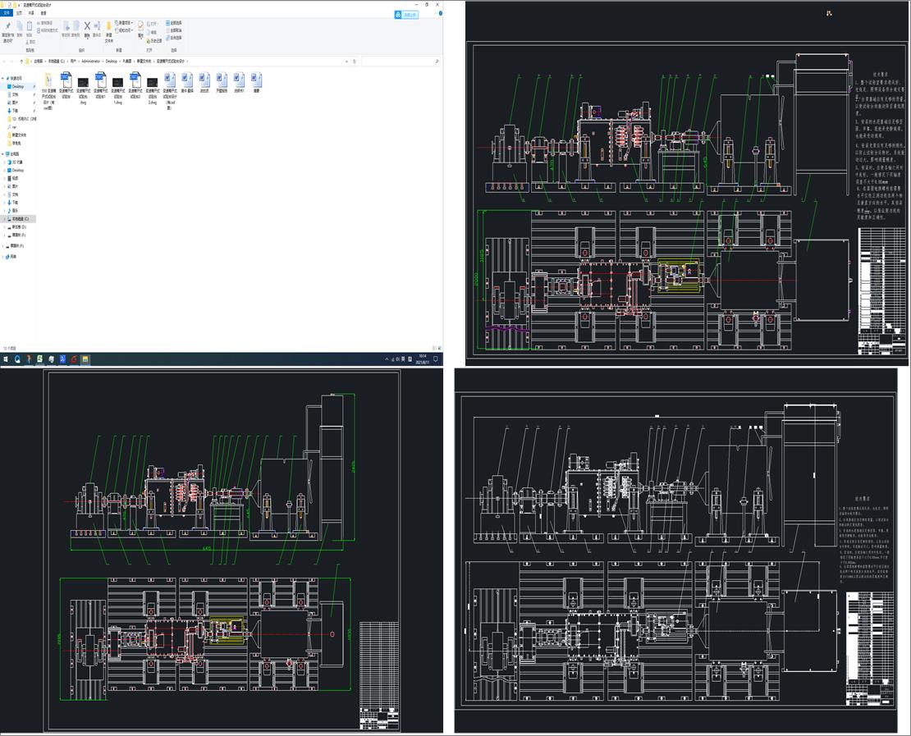
Task: Click Select none in the Select group
Action: [174, 30]
